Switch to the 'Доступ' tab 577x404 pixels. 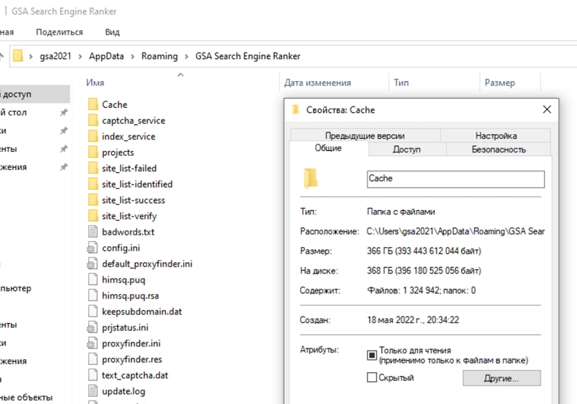407,149
